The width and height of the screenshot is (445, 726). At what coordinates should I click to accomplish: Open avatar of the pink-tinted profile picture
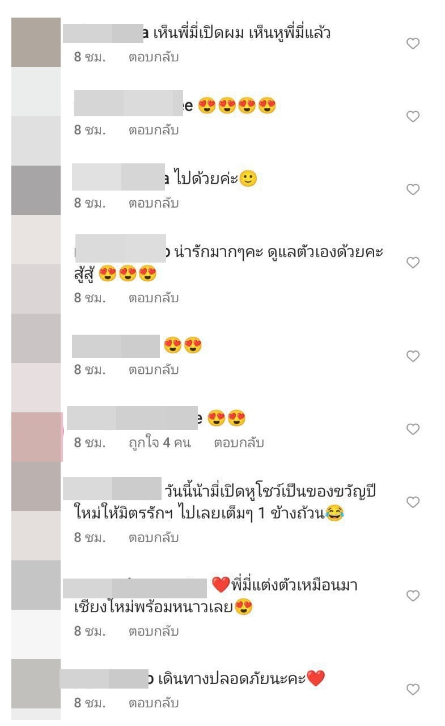pos(37,437)
